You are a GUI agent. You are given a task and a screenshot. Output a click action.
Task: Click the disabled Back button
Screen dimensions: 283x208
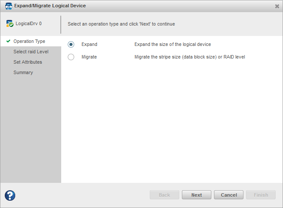click(x=165, y=195)
